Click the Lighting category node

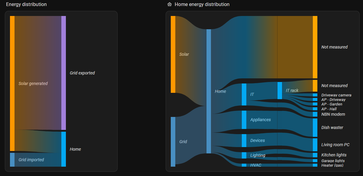244,155
